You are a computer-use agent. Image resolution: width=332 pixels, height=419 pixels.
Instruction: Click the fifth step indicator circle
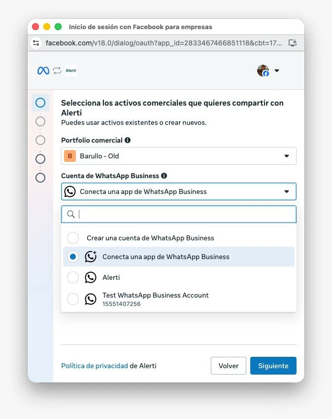(x=40, y=178)
